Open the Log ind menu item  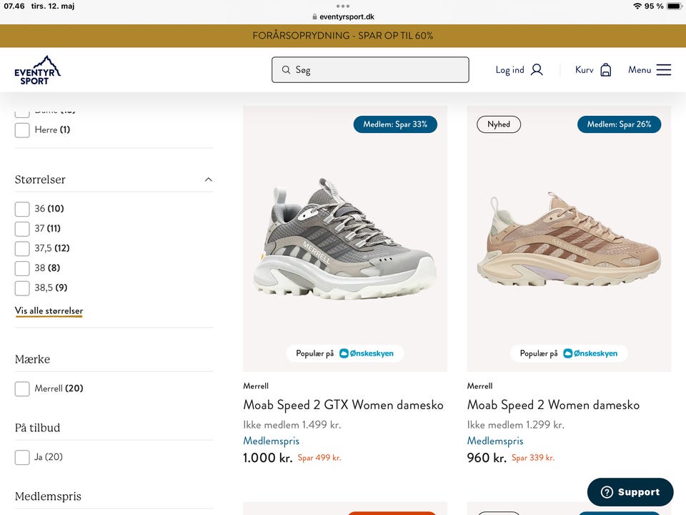(509, 69)
